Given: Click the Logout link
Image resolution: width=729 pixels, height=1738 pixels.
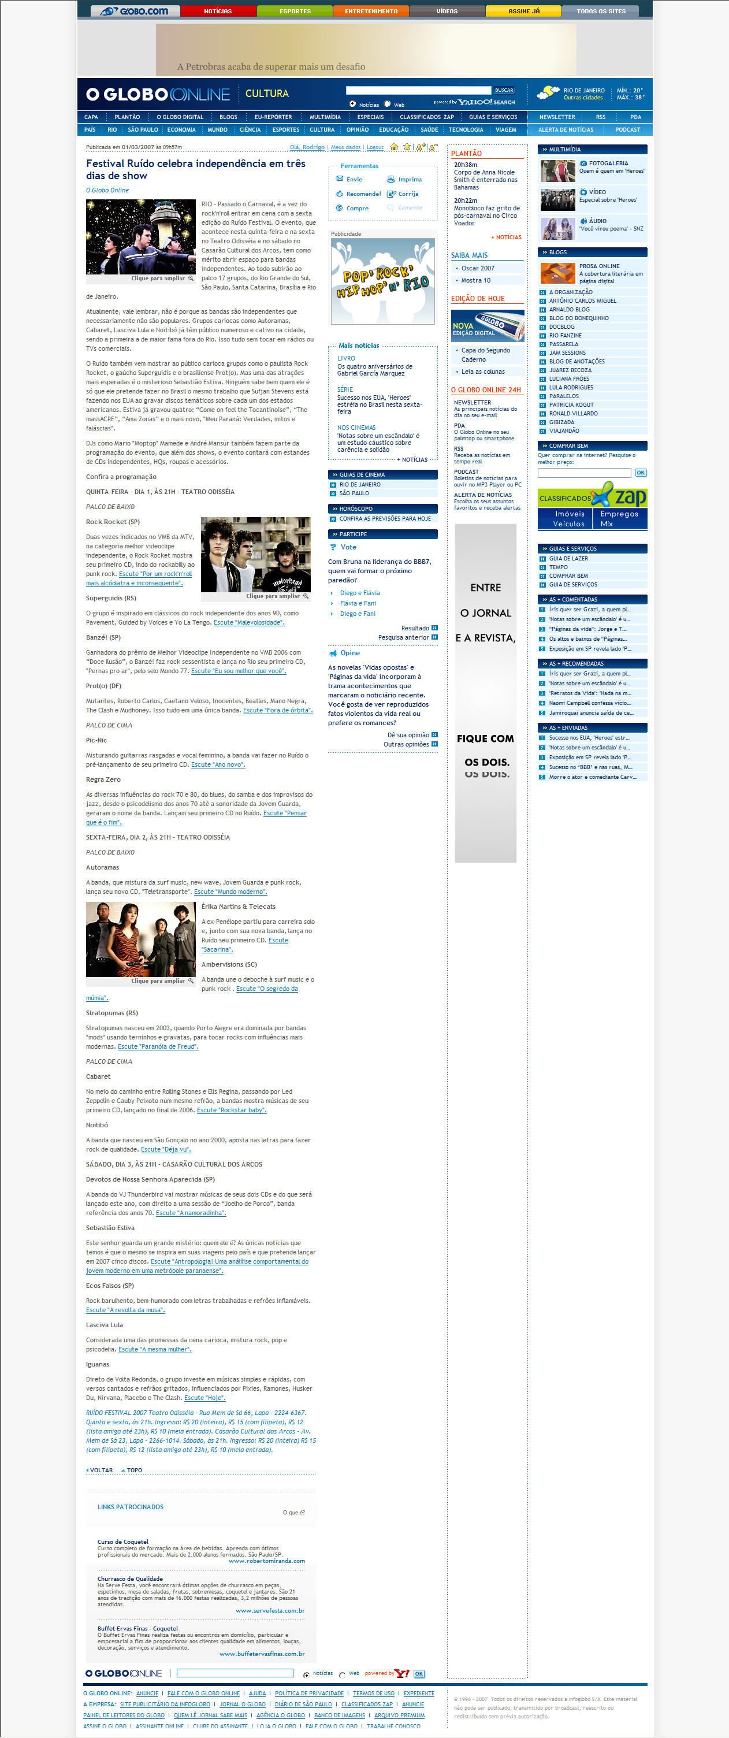Looking at the screenshot, I should (x=375, y=147).
